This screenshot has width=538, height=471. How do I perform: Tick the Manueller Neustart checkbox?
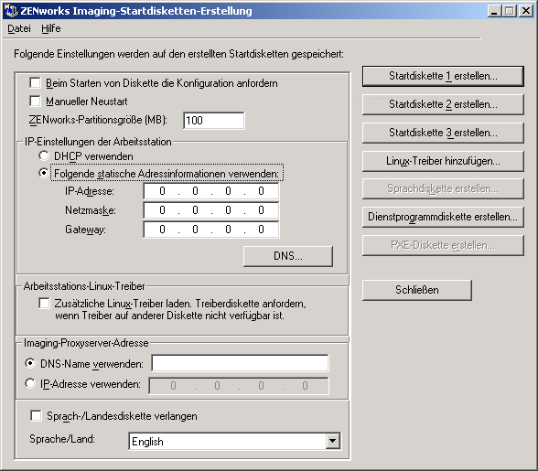[35, 102]
